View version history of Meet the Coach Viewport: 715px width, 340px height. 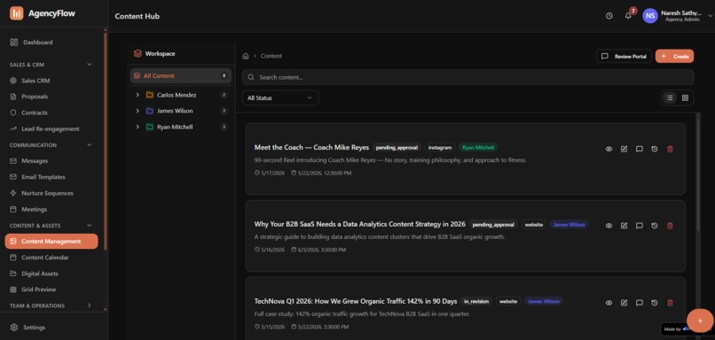(x=655, y=149)
